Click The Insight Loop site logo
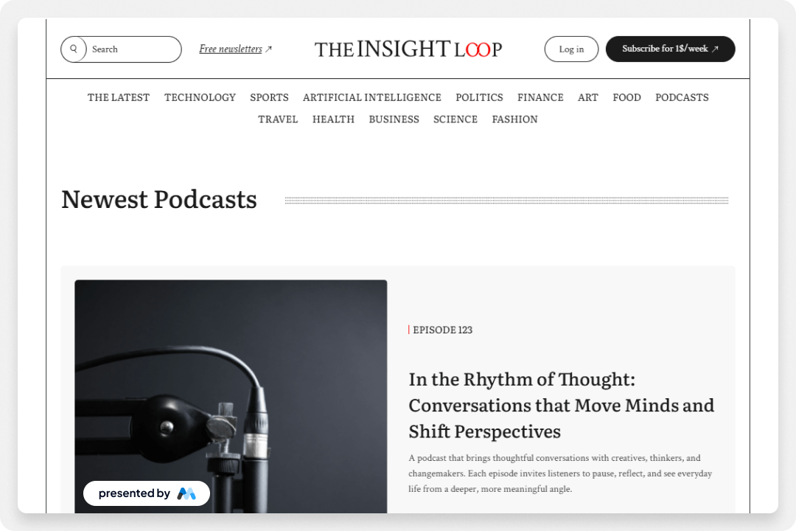Image resolution: width=796 pixels, height=531 pixels. click(408, 49)
